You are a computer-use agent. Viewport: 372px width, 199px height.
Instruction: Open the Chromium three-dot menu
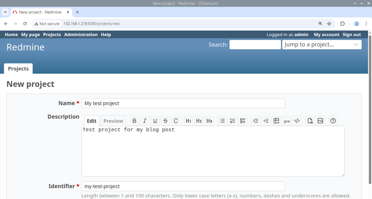[366, 23]
